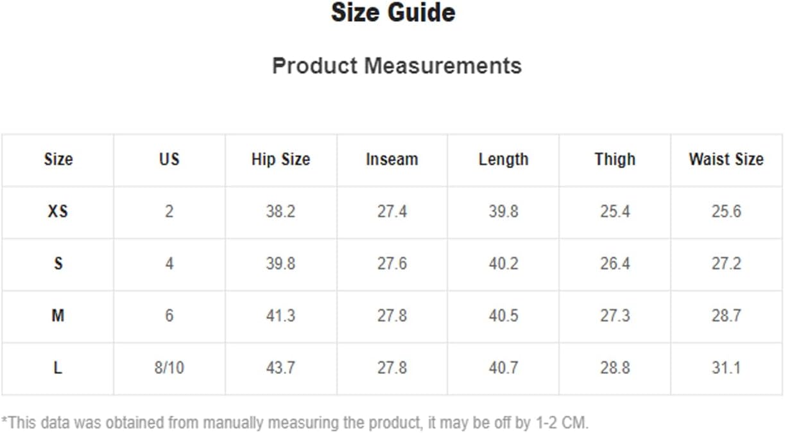Click the 8/10 US size cell
This screenshot has height=433, width=785.
pyautogui.click(x=169, y=368)
